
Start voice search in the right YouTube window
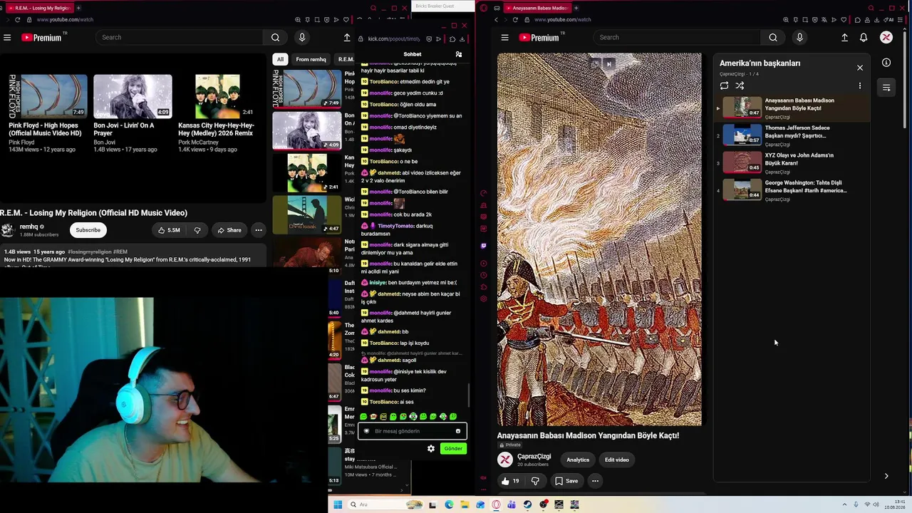pyautogui.click(x=799, y=37)
